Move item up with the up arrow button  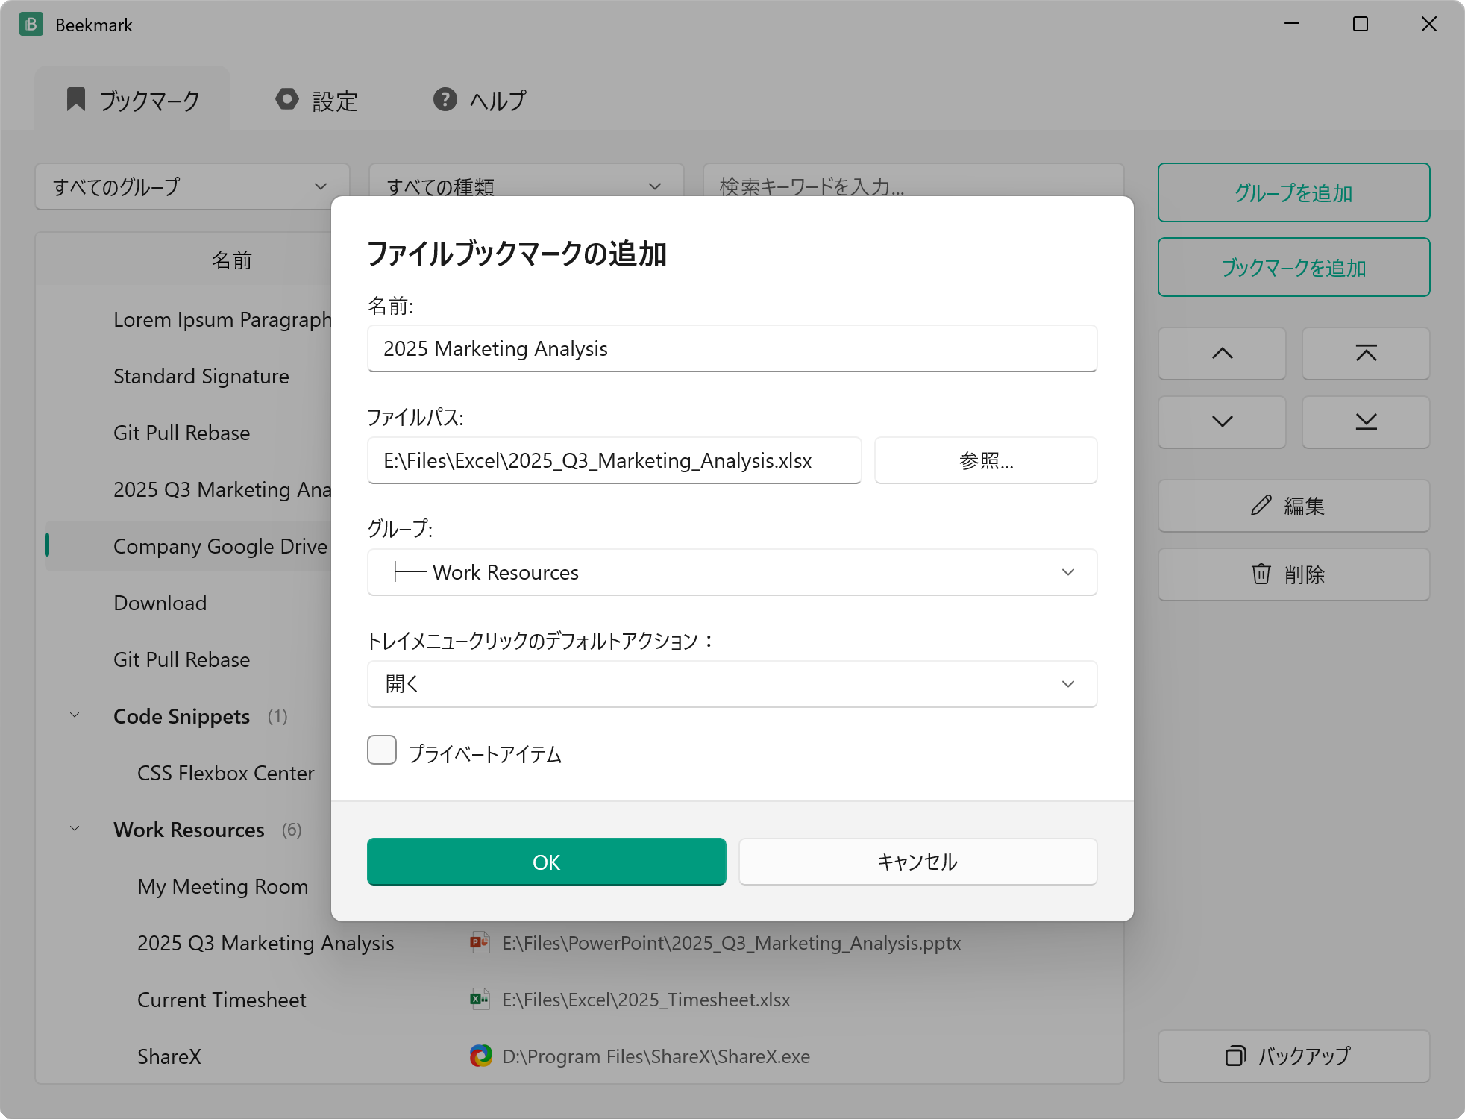coord(1222,354)
